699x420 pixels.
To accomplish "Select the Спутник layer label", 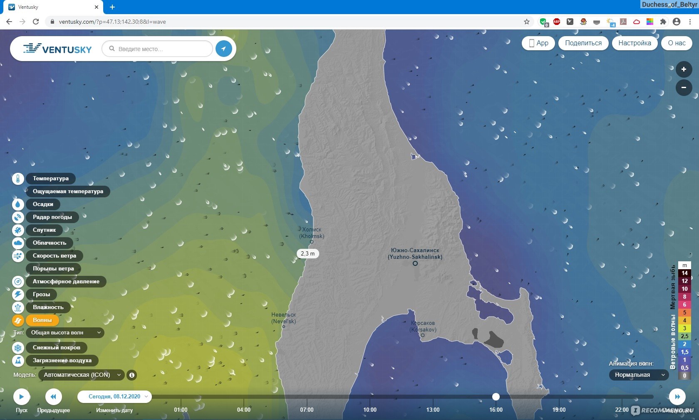I will 44,230.
